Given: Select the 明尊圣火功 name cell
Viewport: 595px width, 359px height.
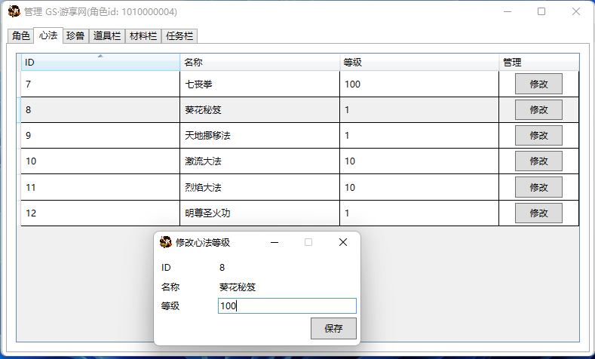Looking at the screenshot, I should (x=259, y=213).
